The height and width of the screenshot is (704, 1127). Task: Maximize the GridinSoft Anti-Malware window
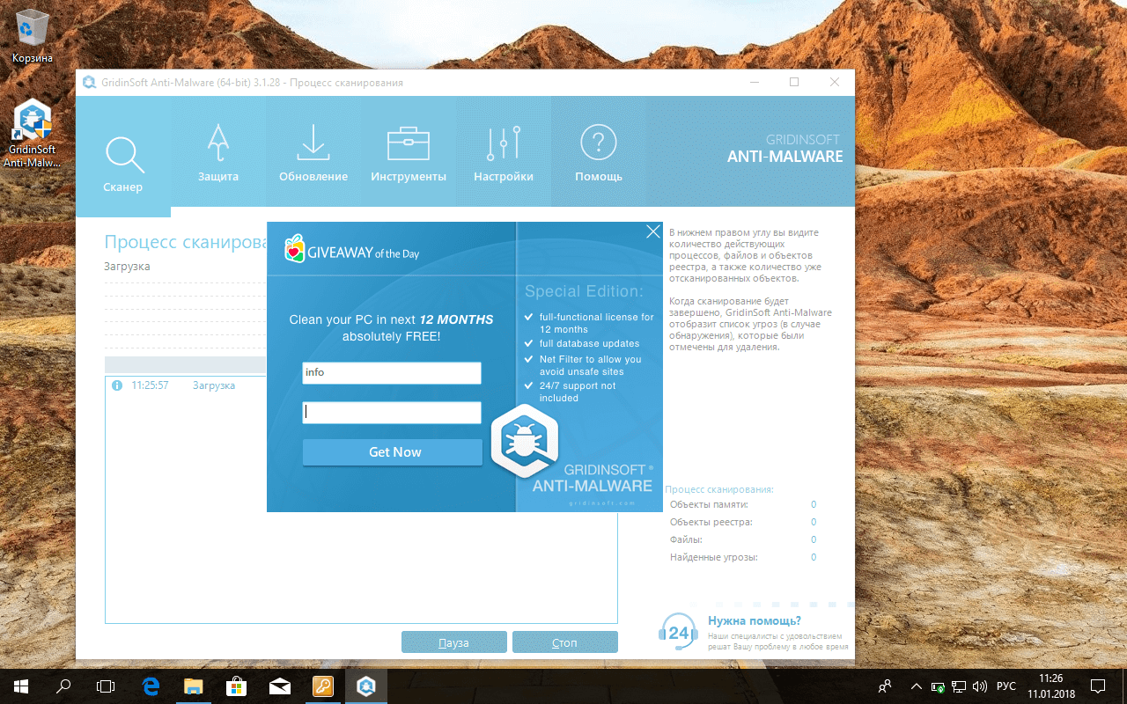[794, 82]
